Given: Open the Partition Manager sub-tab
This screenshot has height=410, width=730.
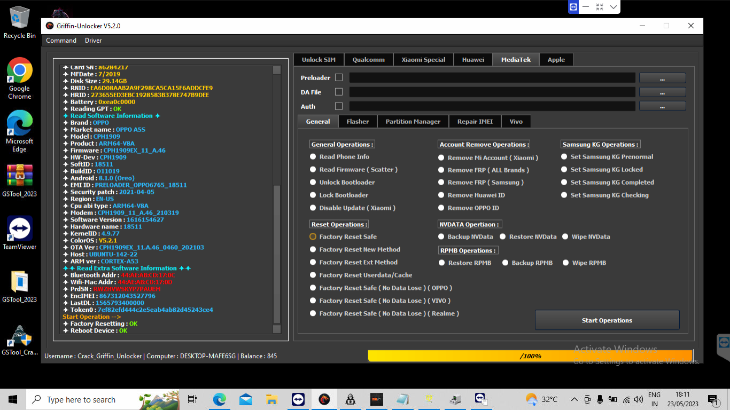Looking at the screenshot, I should [413, 122].
